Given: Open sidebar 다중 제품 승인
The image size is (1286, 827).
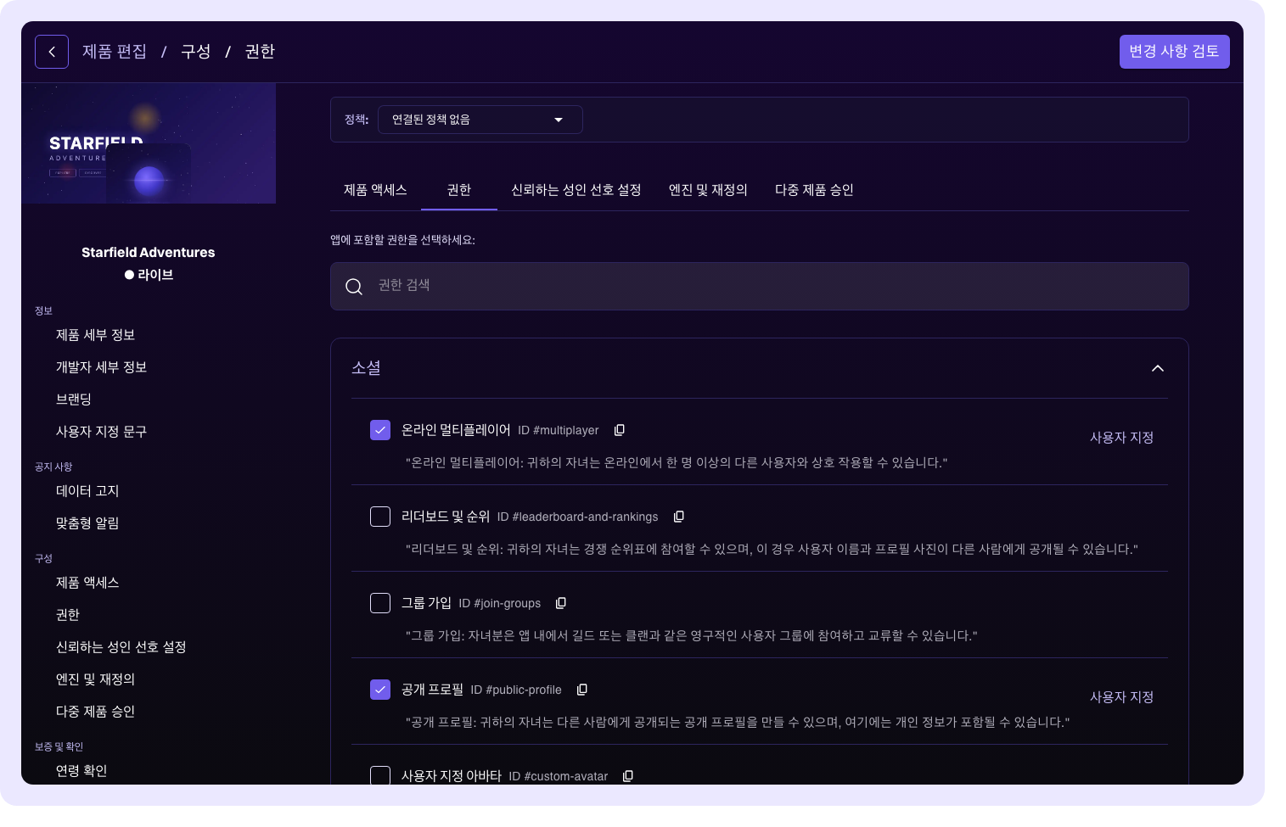Looking at the screenshot, I should coord(96,712).
